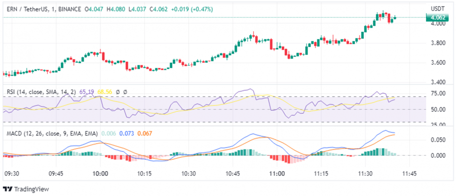Click the 3.800 price axis label
Viewport: 456px width, 196px height.
pyautogui.click(x=438, y=43)
